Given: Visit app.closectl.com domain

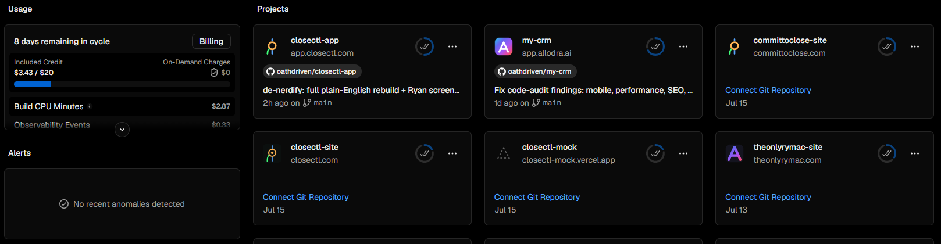Looking at the screenshot, I should [322, 53].
